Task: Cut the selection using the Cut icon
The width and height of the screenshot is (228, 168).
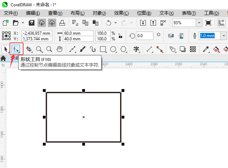Action: tap(75, 23)
